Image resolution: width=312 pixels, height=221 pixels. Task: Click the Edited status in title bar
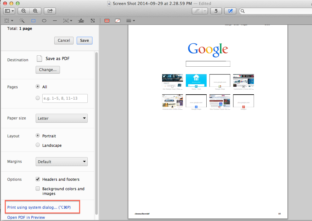(205, 3)
